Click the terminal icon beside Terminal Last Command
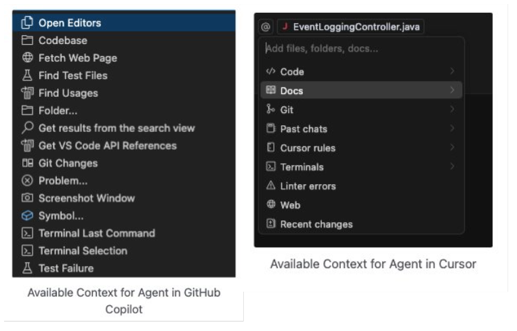This screenshot has height=331, width=517. [27, 233]
